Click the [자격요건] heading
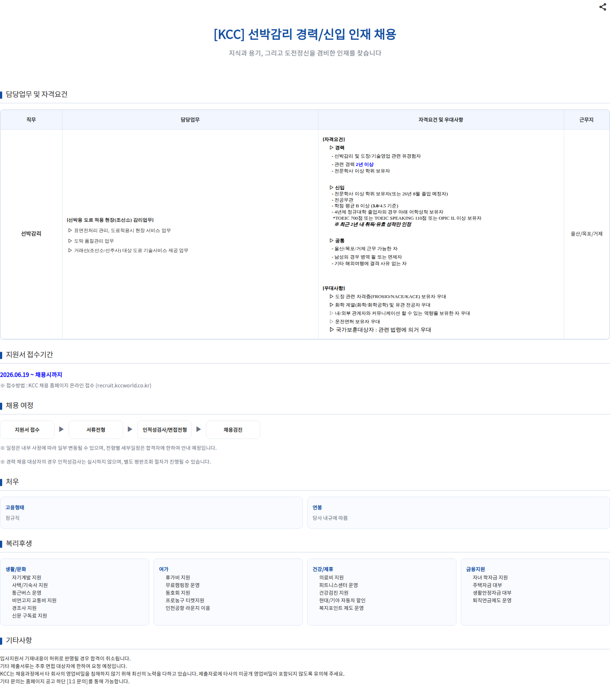Image resolution: width=610 pixels, height=696 pixels. pos(334,139)
